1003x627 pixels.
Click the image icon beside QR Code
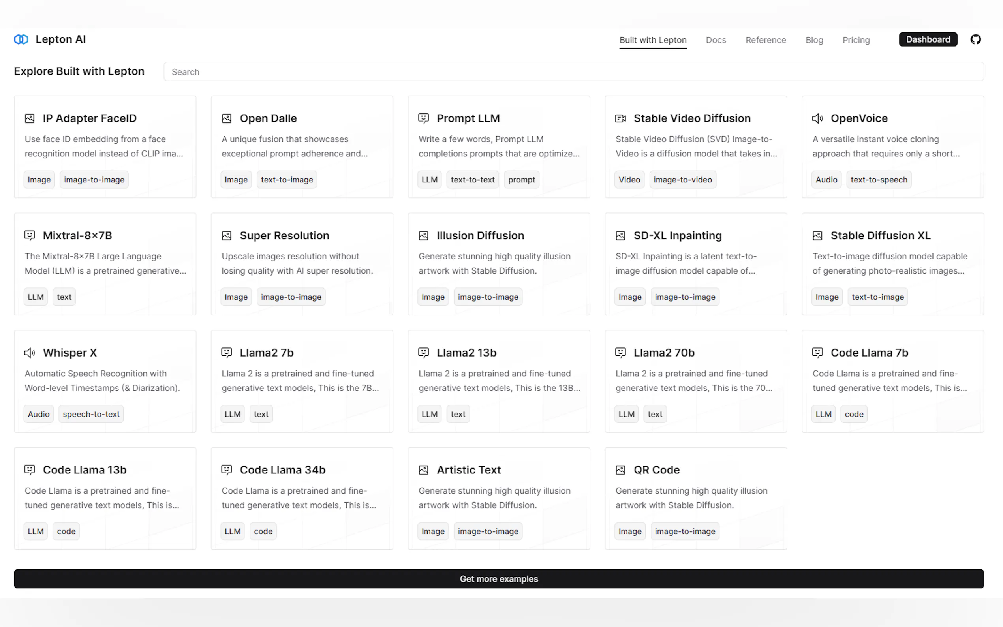pyautogui.click(x=620, y=470)
